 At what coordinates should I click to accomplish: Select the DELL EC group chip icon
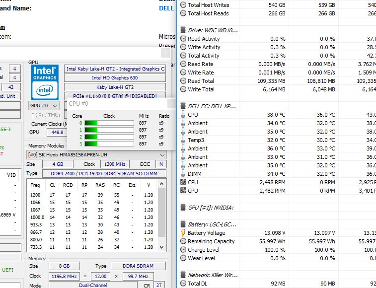click(x=183, y=106)
